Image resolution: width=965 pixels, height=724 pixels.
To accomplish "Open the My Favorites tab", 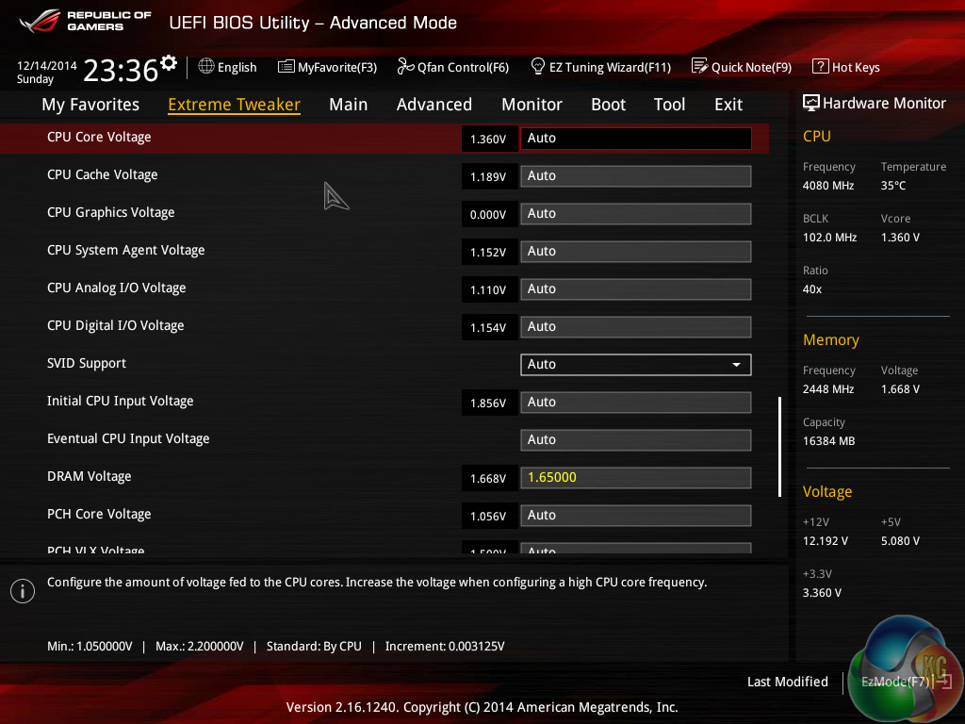I will pyautogui.click(x=90, y=105).
